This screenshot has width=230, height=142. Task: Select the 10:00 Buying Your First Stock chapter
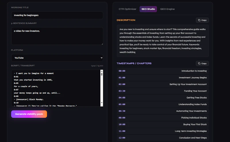point(163,124)
